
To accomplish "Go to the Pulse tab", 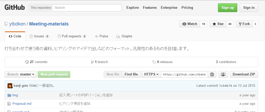I will (101, 36).
